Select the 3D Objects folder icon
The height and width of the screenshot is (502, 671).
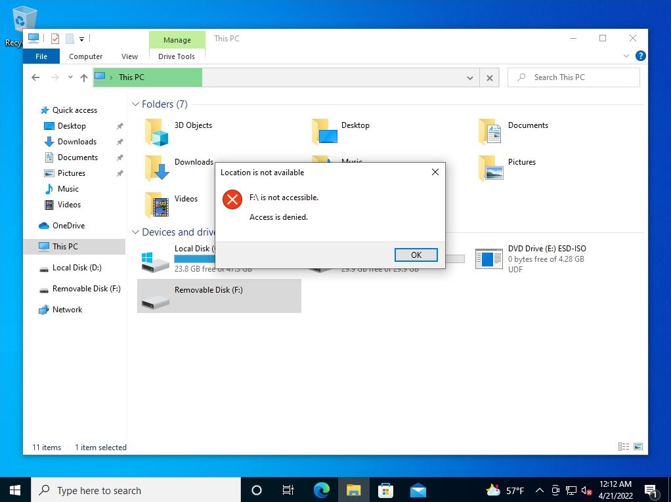point(156,133)
